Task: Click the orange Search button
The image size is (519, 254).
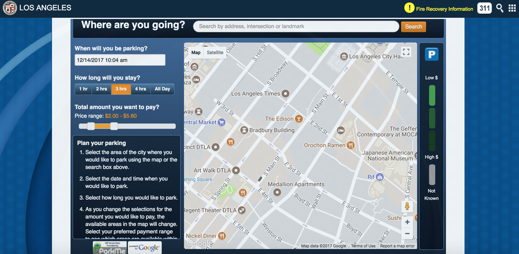Action: 414,27
